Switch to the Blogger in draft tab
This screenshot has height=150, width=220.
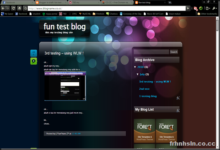51,3
